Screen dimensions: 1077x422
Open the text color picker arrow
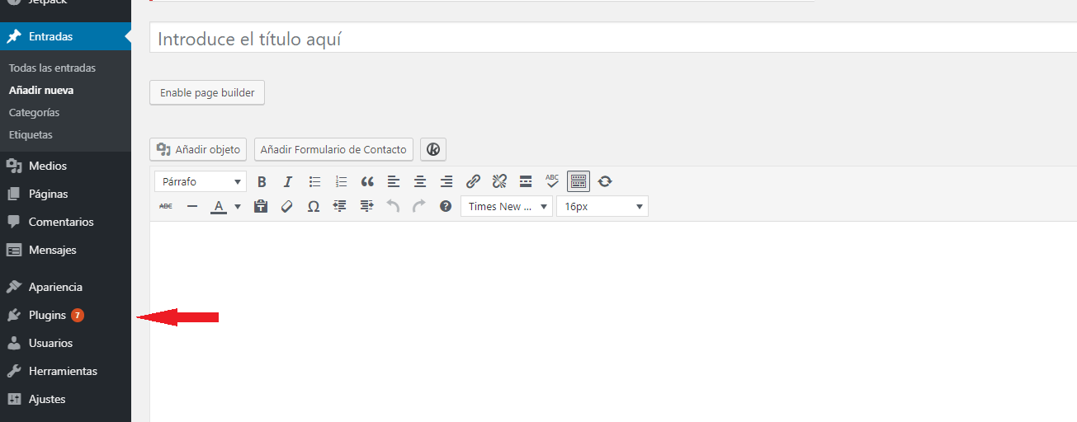point(238,207)
